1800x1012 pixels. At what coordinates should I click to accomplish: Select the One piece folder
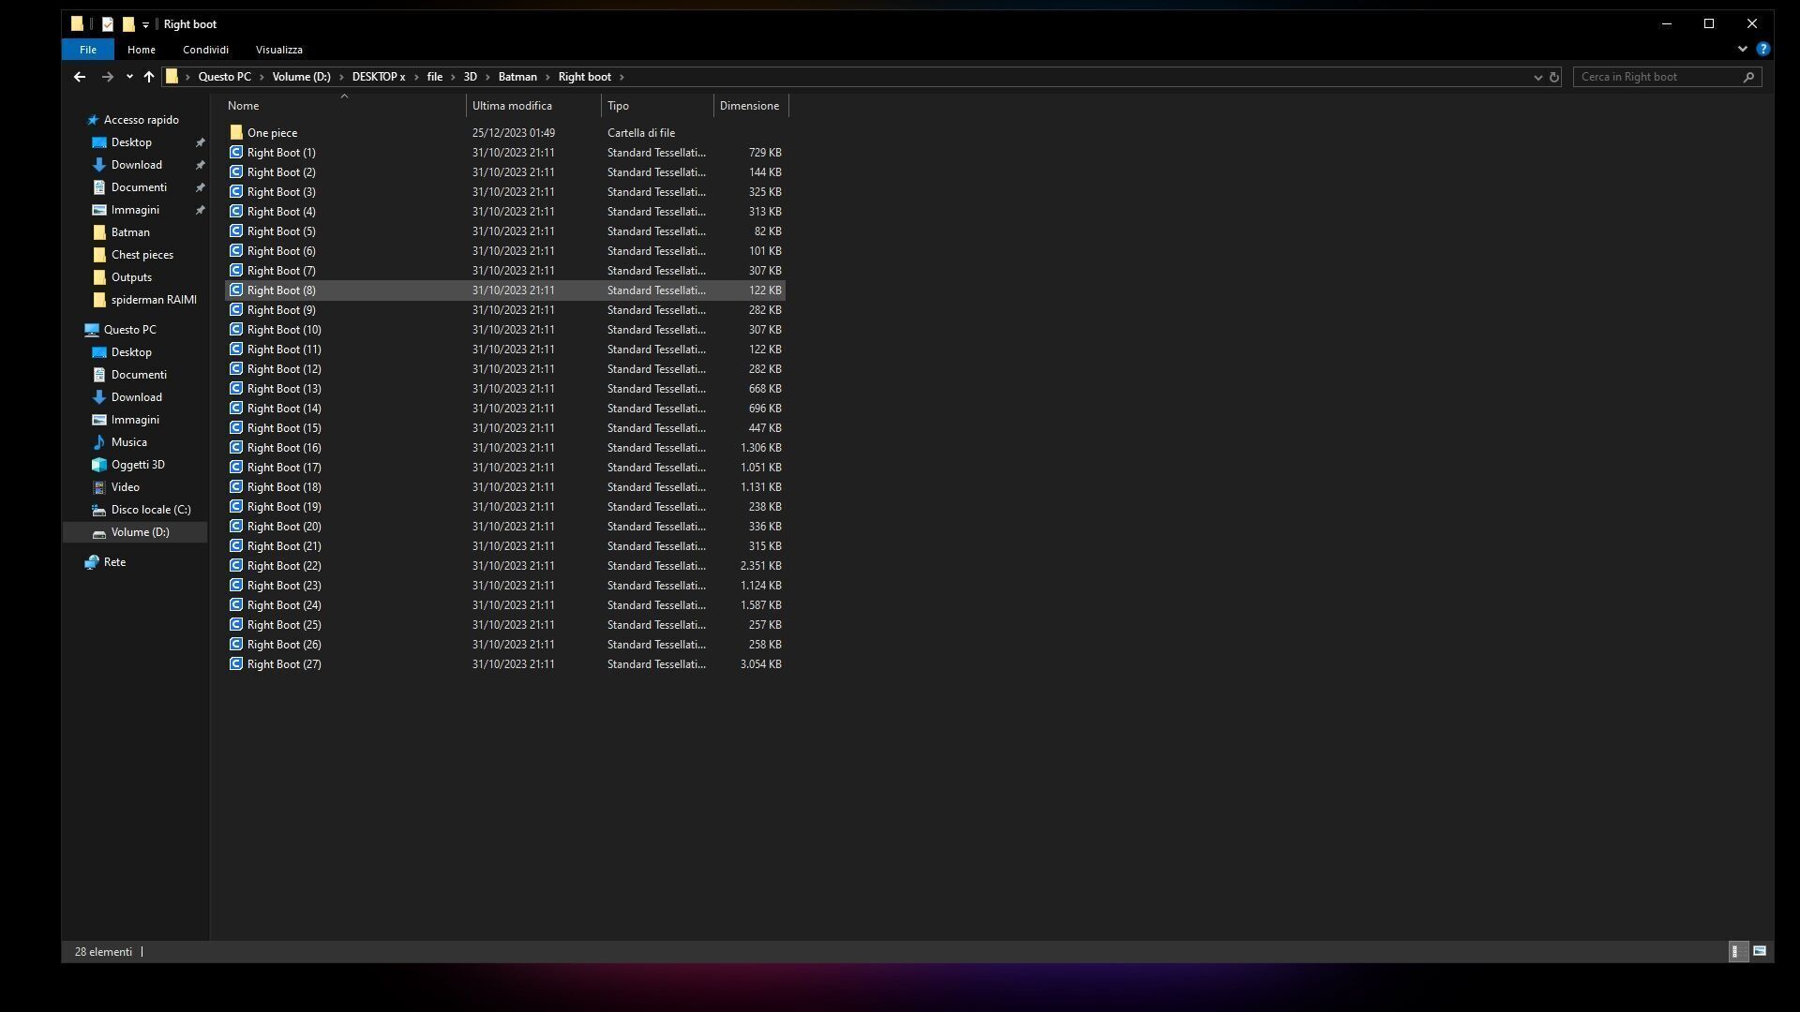[272, 133]
